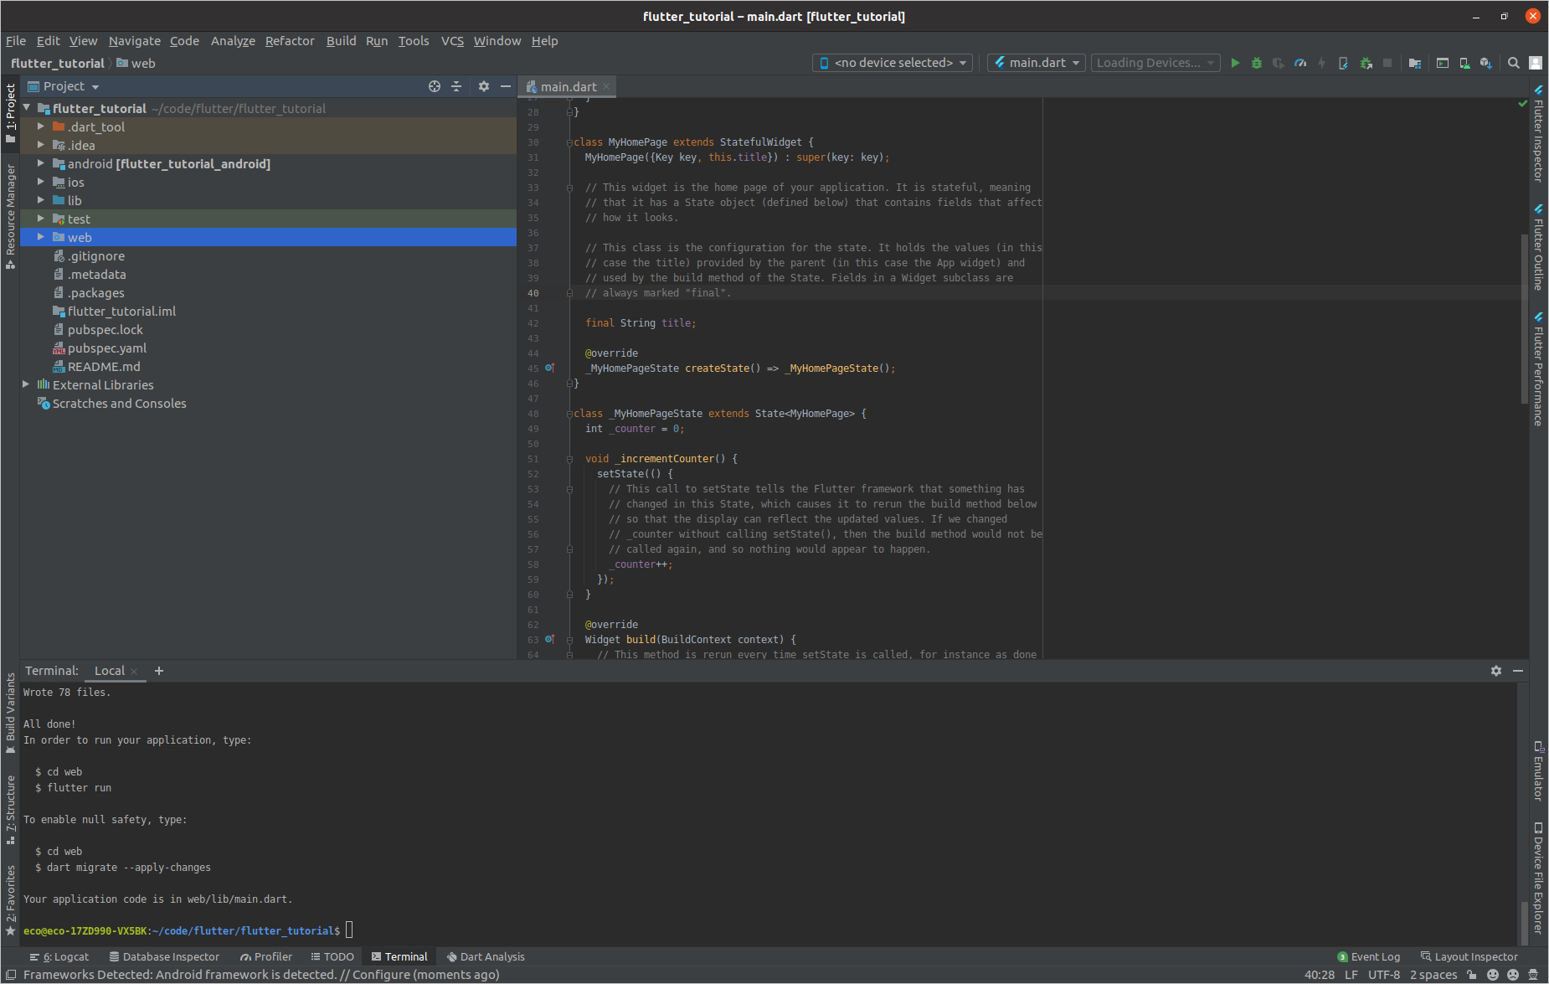
Task: Expand the External Libraries node
Action: coord(25,384)
